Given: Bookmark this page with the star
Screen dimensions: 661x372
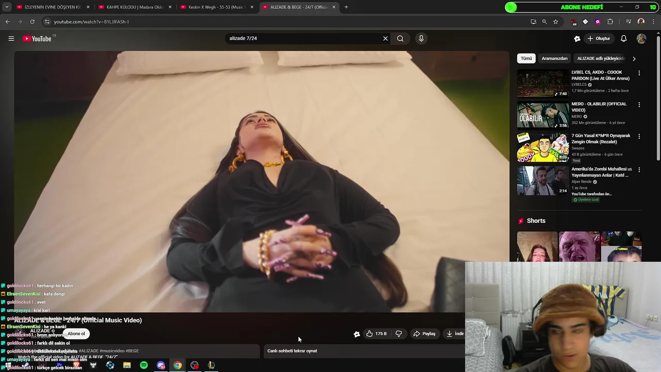Looking at the screenshot, I should pyautogui.click(x=556, y=22).
